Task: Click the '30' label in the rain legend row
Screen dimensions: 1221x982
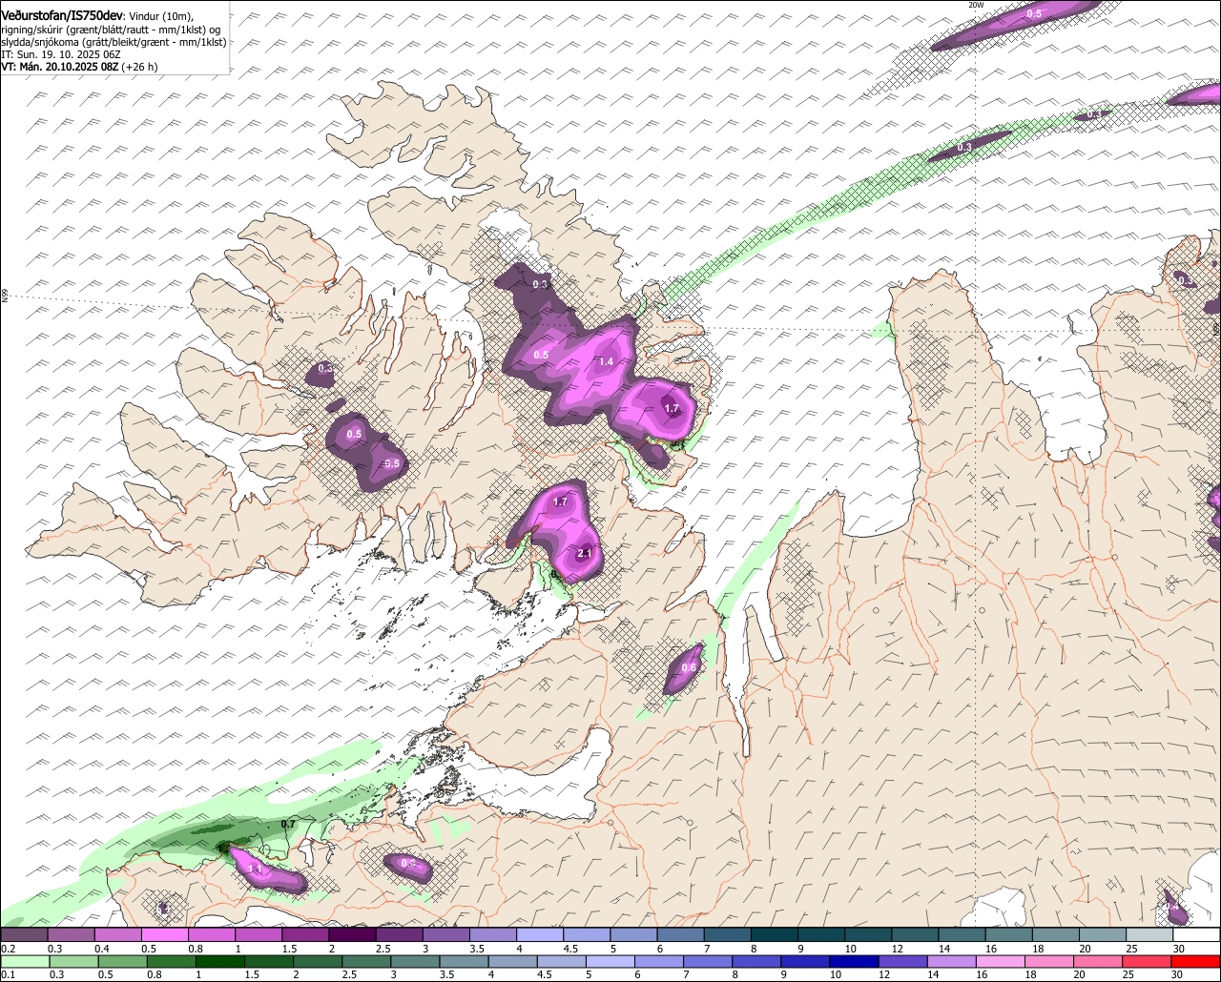Action: [x=1177, y=974]
